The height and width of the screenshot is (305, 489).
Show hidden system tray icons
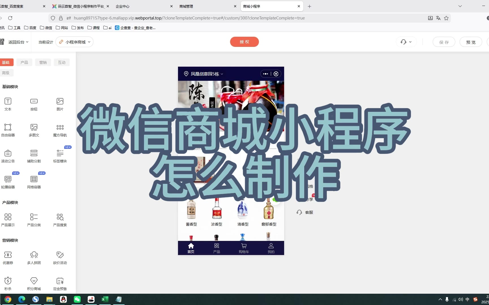click(x=440, y=299)
